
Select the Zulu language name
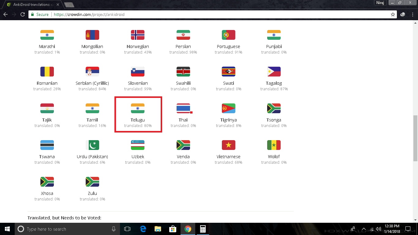pyautogui.click(x=92, y=193)
